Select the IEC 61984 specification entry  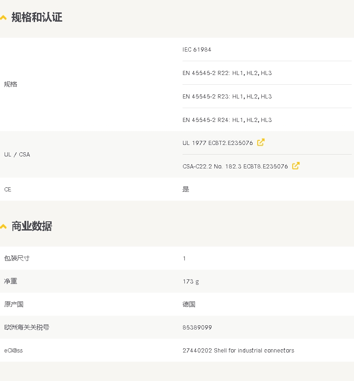197,50
